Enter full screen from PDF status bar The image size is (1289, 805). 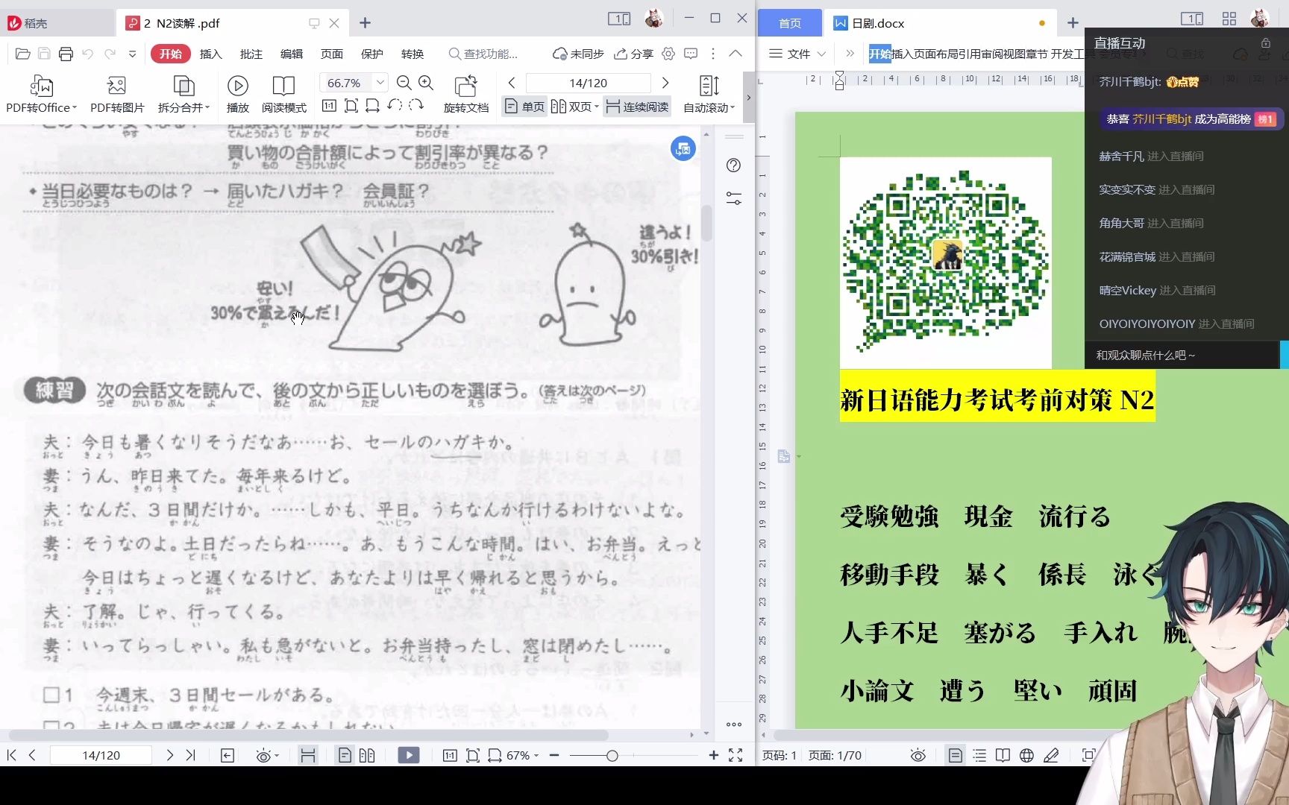pyautogui.click(x=736, y=756)
